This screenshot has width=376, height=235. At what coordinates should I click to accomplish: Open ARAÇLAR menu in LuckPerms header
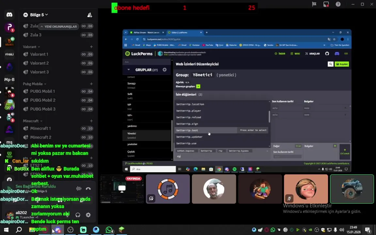(312, 54)
